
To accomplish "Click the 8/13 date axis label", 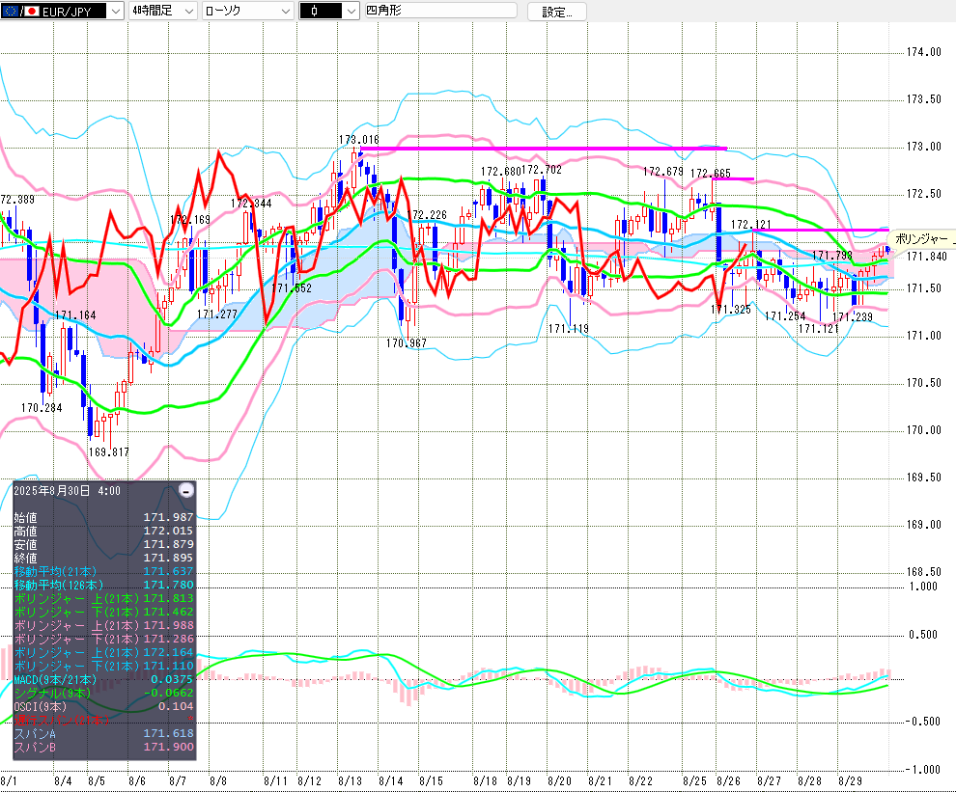I will click(x=350, y=781).
